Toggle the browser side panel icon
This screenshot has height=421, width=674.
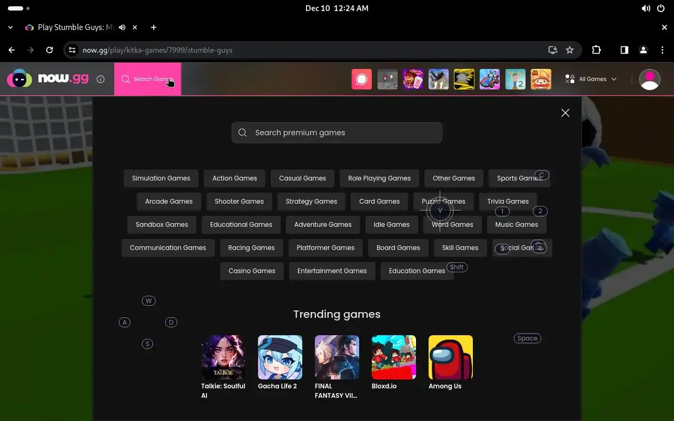point(624,50)
